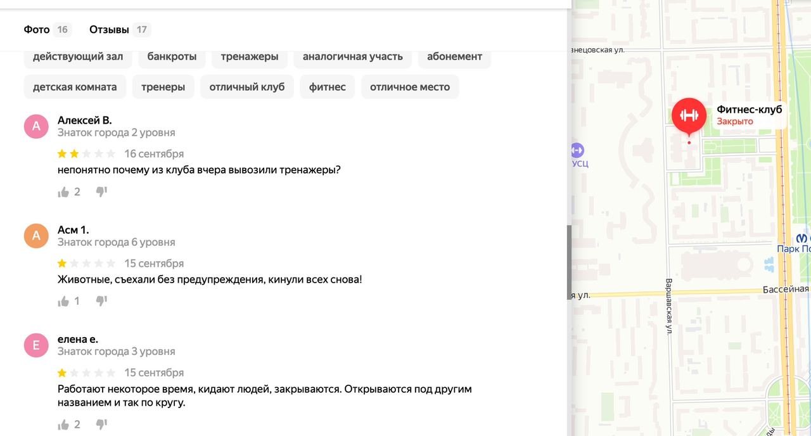Thumbs down елена е.'s review
Image resolution: width=811 pixels, height=436 pixels.
(101, 425)
